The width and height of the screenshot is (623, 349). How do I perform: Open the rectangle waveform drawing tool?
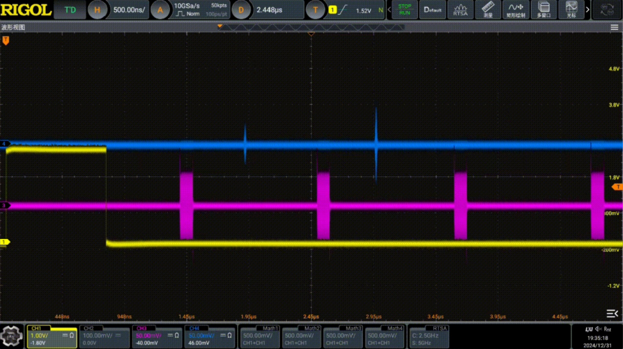[516, 10]
